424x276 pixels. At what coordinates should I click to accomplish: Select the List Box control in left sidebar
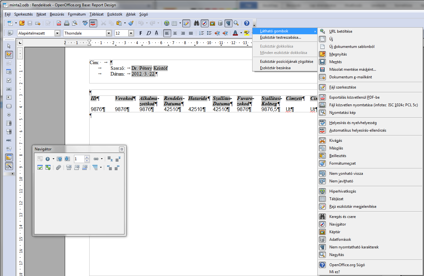9,123
